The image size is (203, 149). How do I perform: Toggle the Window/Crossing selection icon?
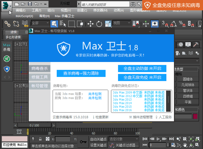(80, 24)
